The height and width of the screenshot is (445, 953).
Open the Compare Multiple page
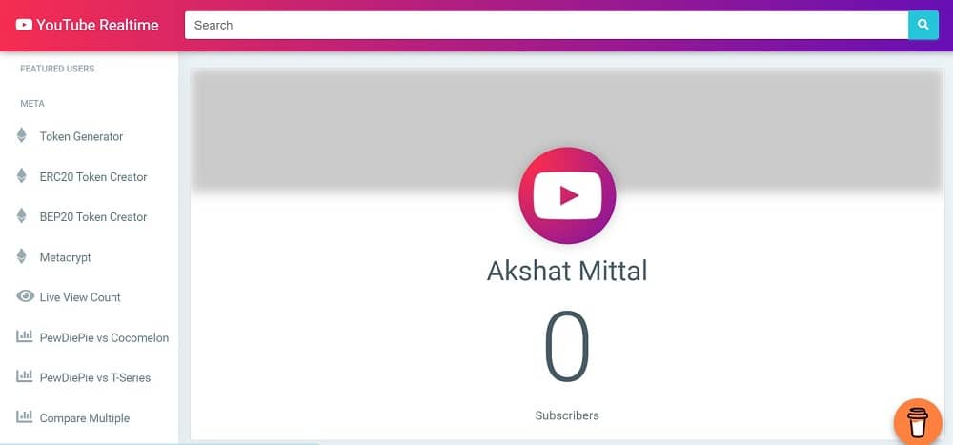85,418
